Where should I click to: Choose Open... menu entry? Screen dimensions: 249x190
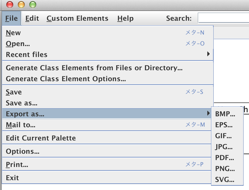point(108,44)
